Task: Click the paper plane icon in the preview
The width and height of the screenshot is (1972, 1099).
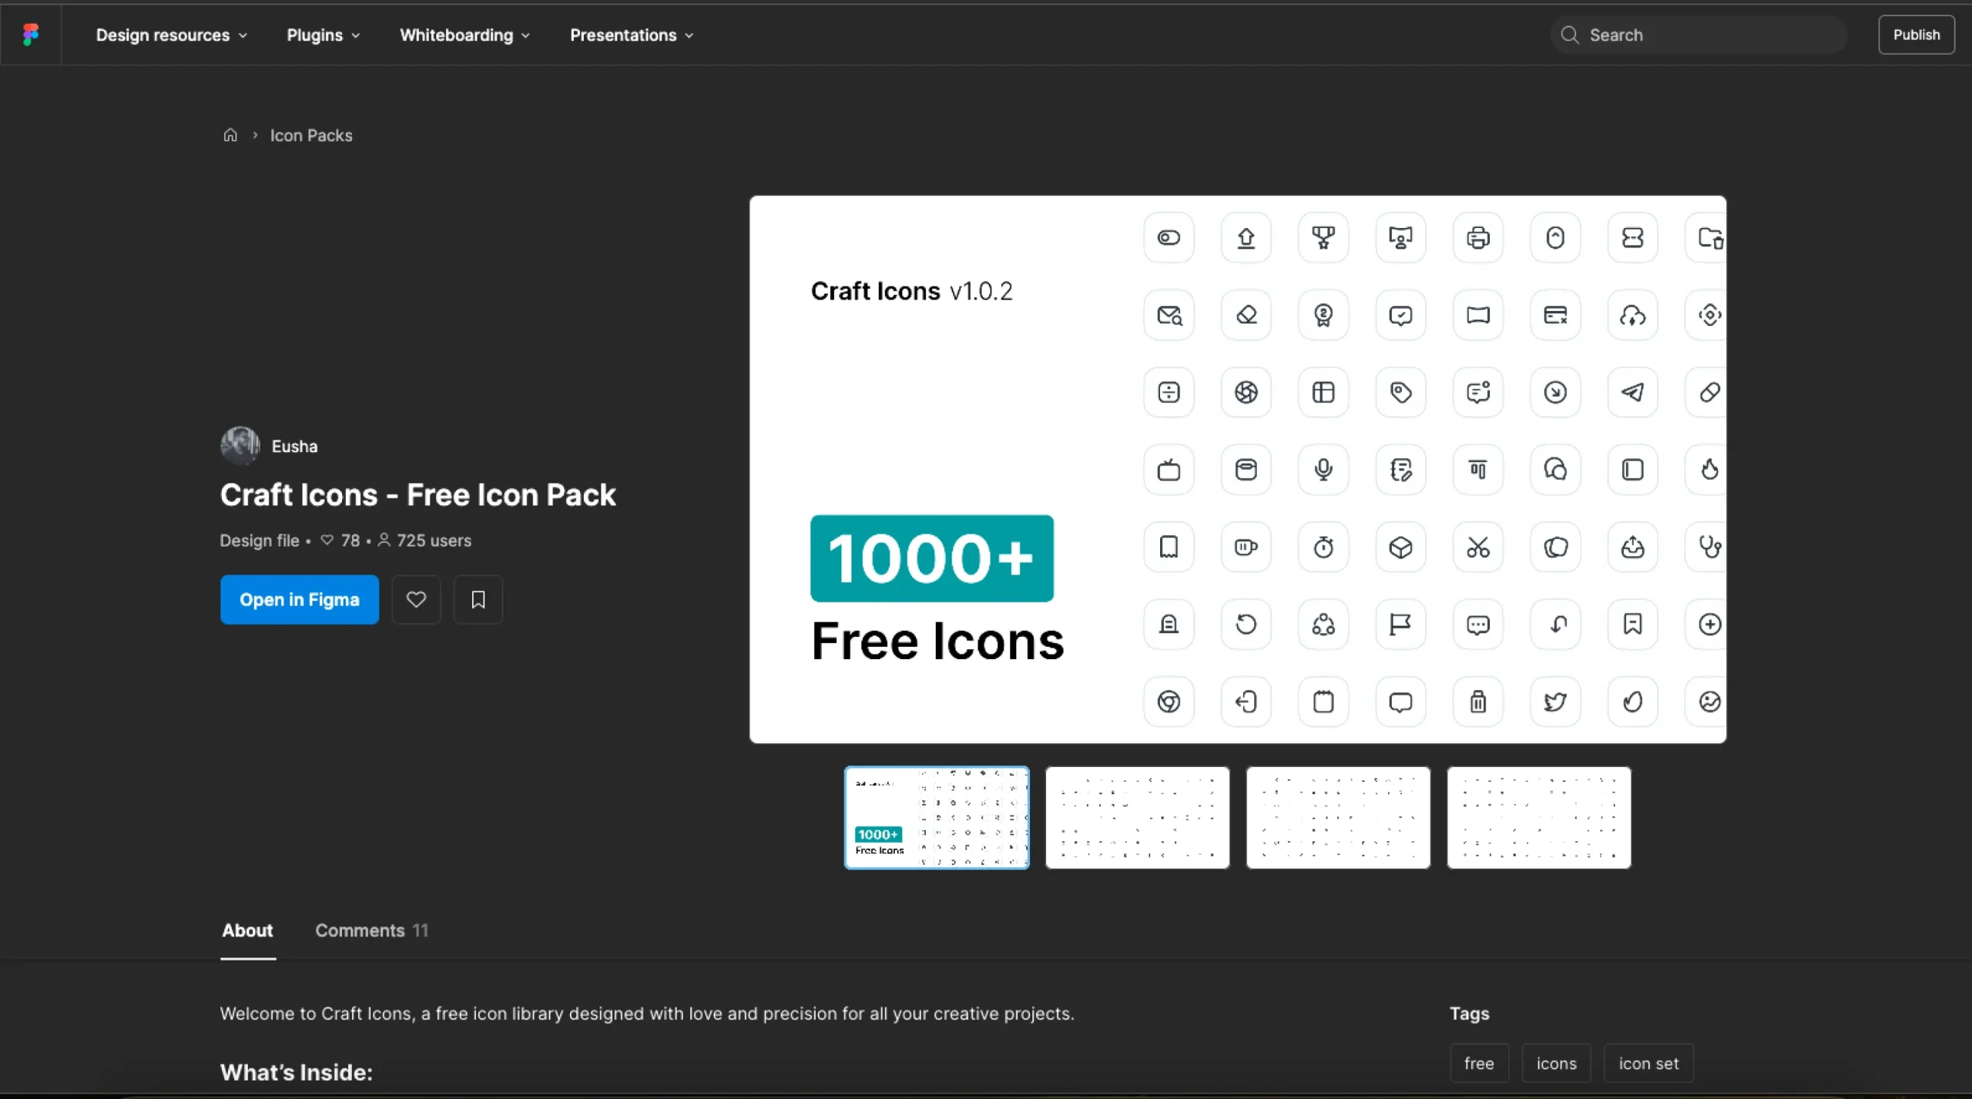Action: [1632, 392]
